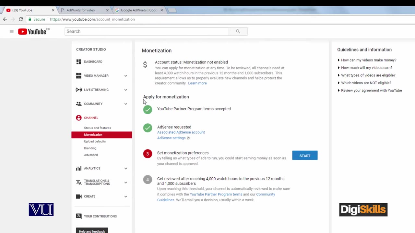Expand Translations & Transcriptions chevron
This screenshot has height=233, width=415.
[x=126, y=183]
